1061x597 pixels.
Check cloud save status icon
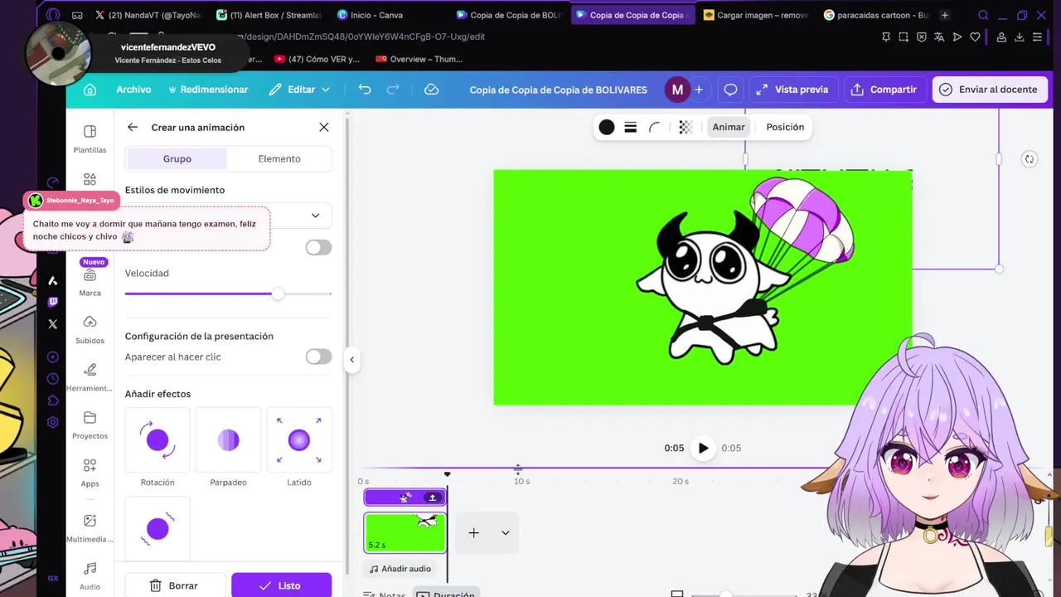pyautogui.click(x=431, y=90)
